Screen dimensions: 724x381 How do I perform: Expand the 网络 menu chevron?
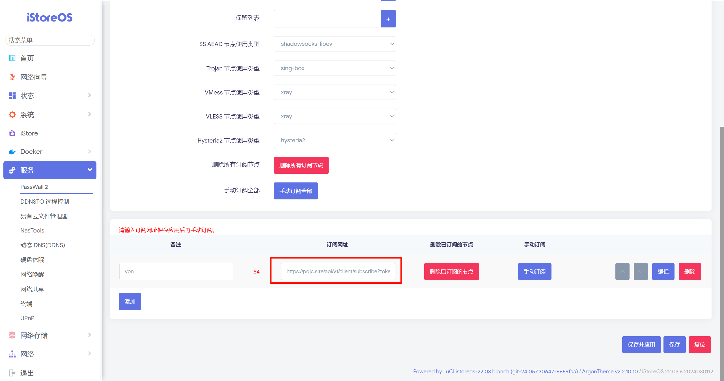tap(90, 354)
